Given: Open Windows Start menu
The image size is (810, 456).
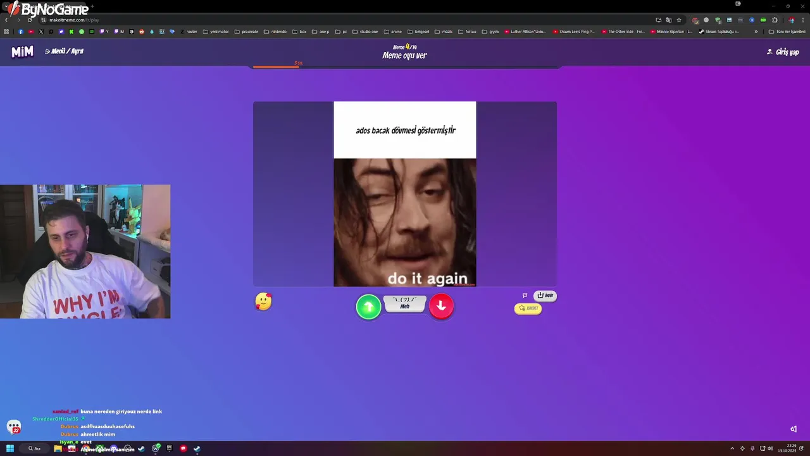Looking at the screenshot, I should (9, 448).
